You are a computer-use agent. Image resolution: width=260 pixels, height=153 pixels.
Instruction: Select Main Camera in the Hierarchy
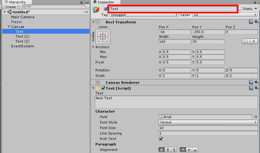[x=23, y=17]
